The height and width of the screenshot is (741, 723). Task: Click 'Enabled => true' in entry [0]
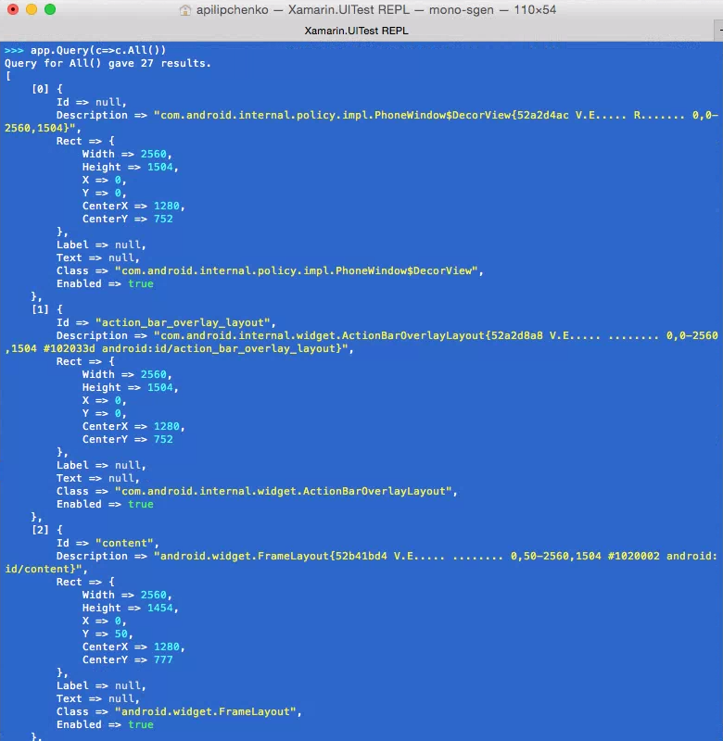click(105, 283)
